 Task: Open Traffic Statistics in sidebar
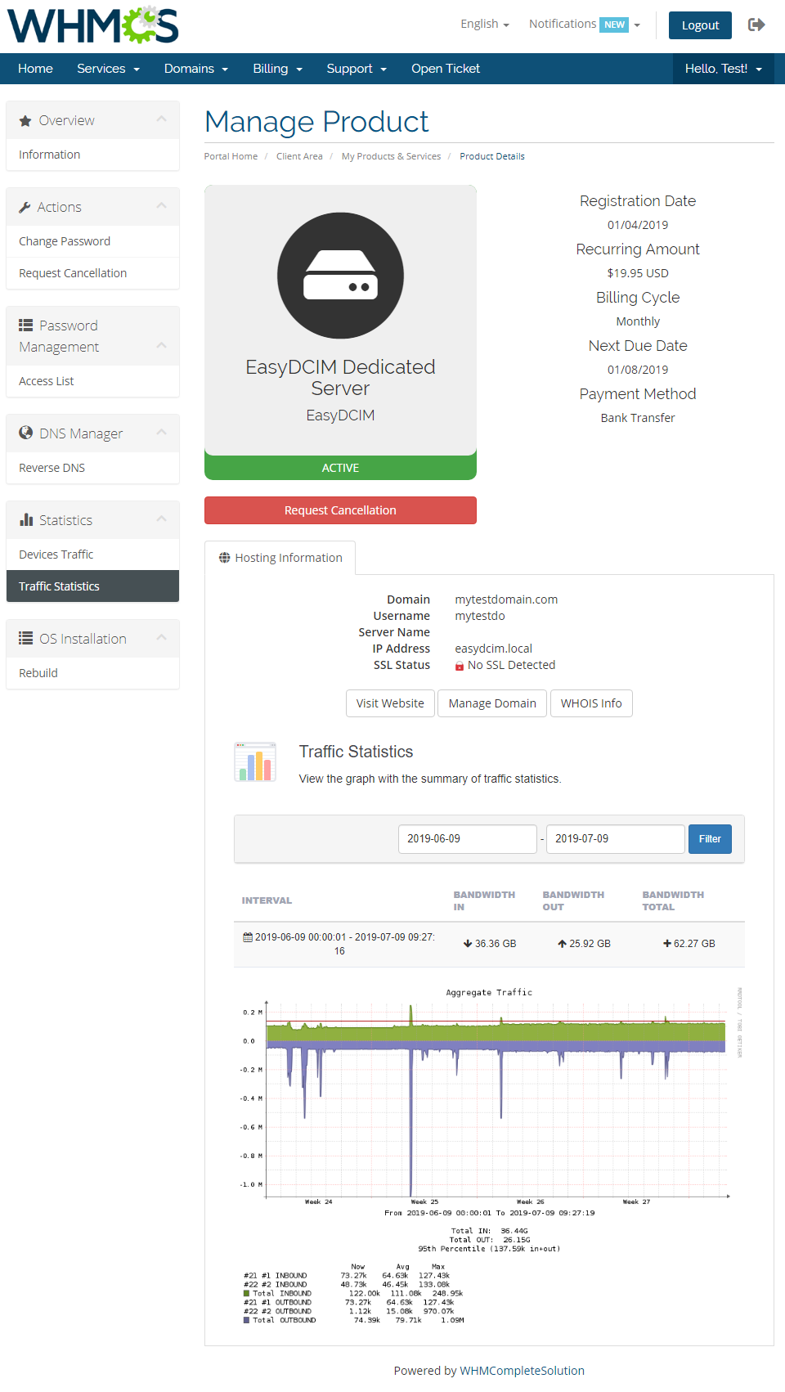point(92,586)
